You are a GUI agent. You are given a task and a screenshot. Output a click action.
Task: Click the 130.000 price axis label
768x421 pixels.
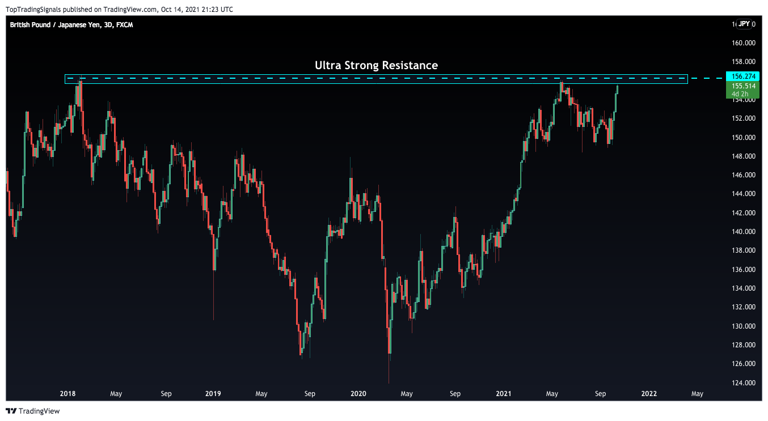click(743, 326)
